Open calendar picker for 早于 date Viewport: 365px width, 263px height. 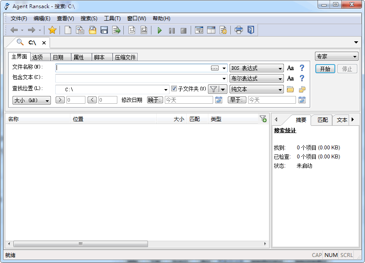click(x=302, y=100)
